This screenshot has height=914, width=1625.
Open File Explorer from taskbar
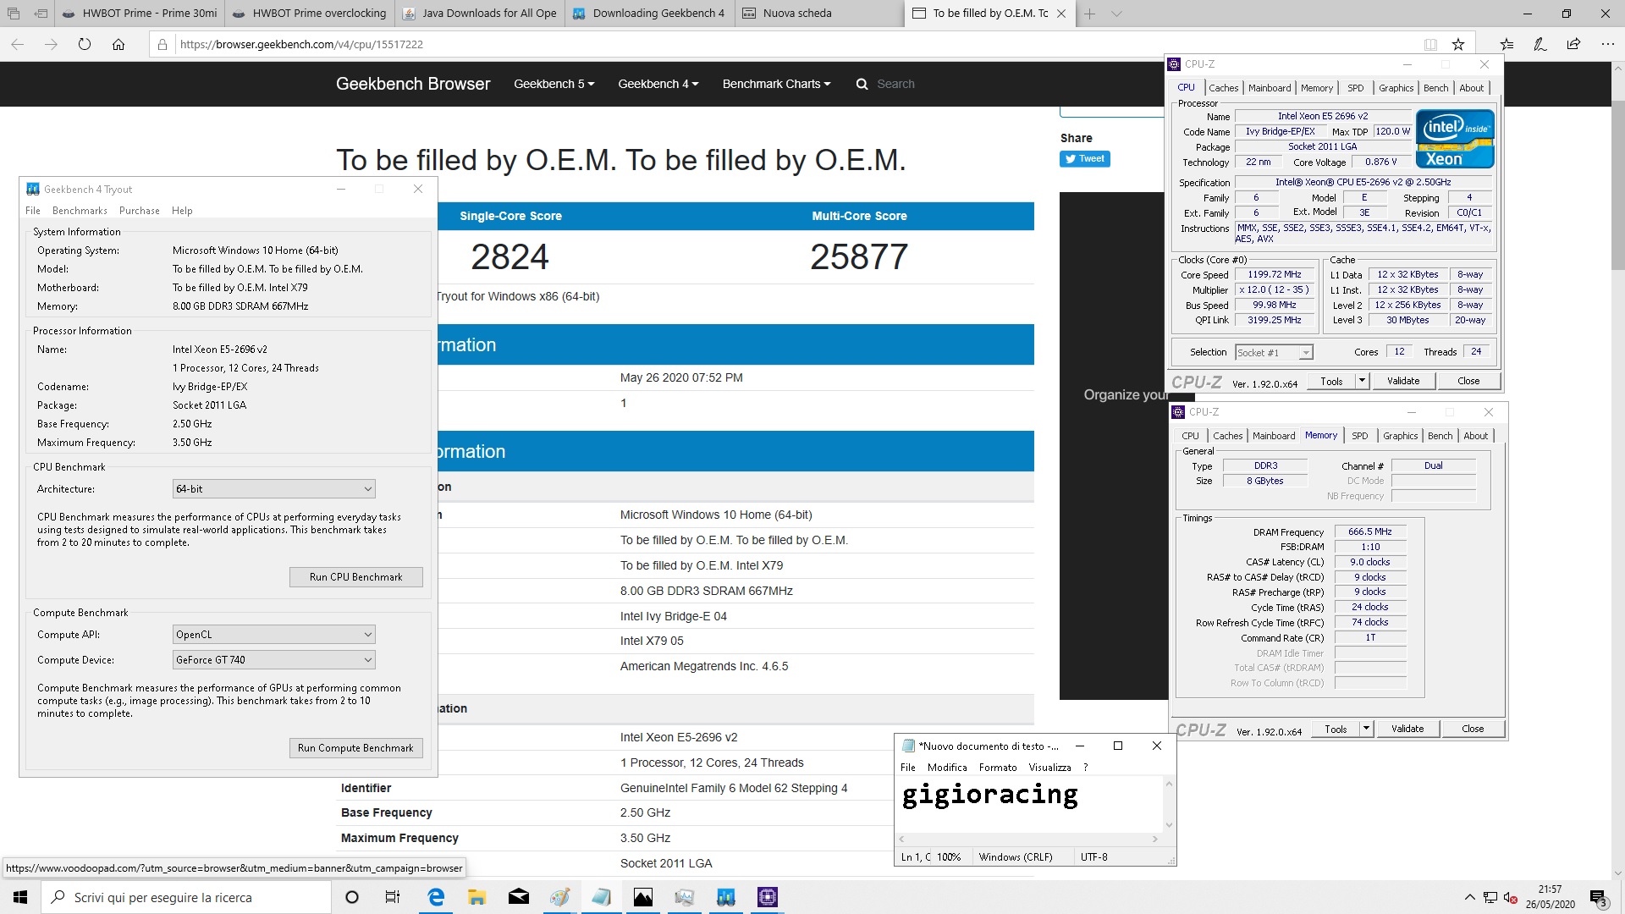(x=477, y=897)
